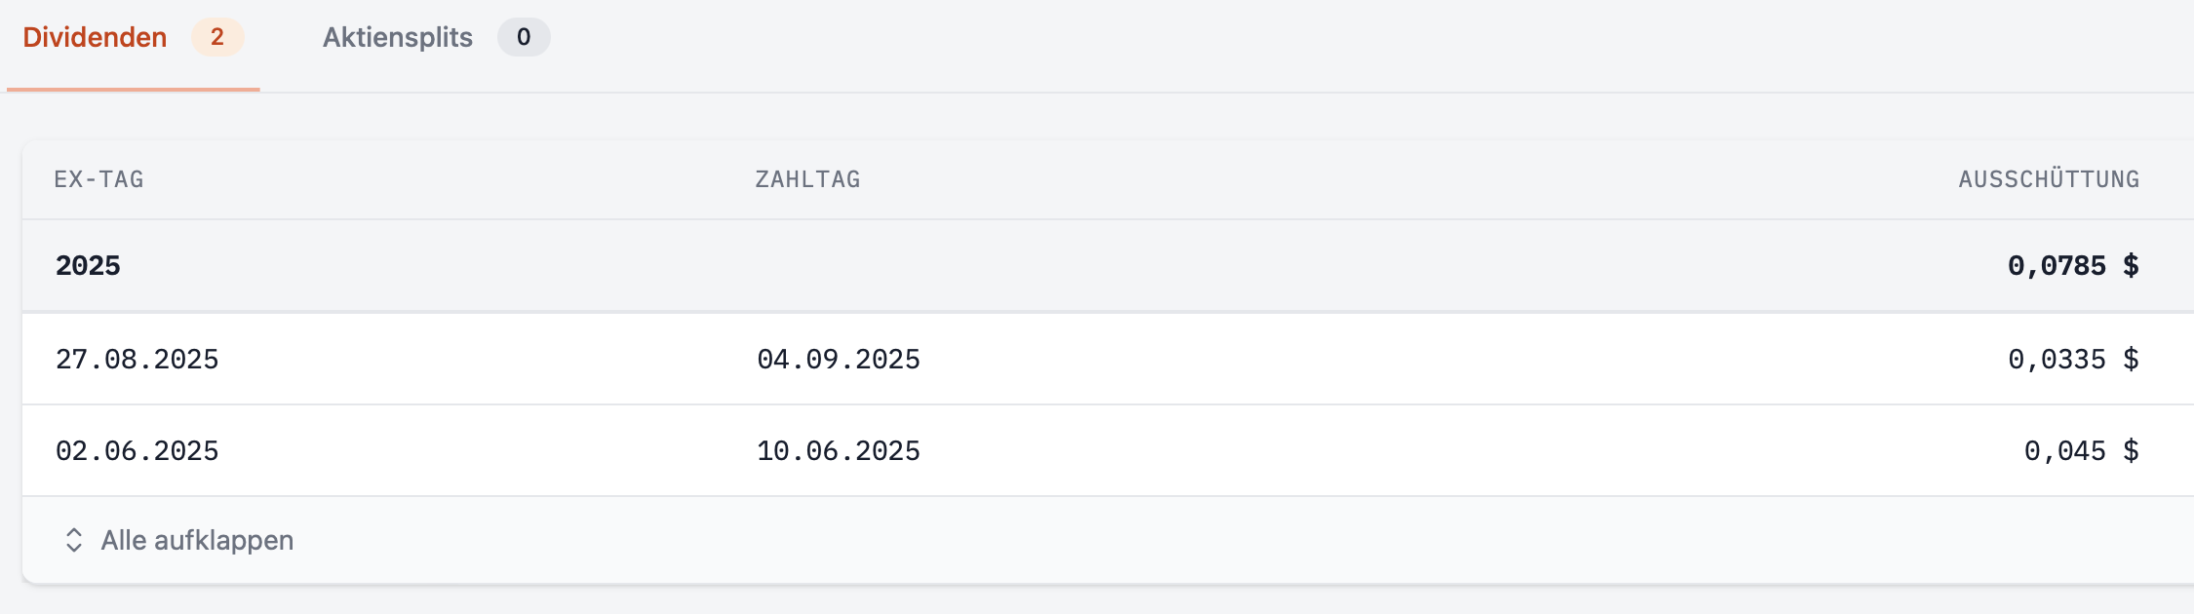Click the ZAHLTAG column header
Screen dimensions: 2194x614
(x=807, y=179)
